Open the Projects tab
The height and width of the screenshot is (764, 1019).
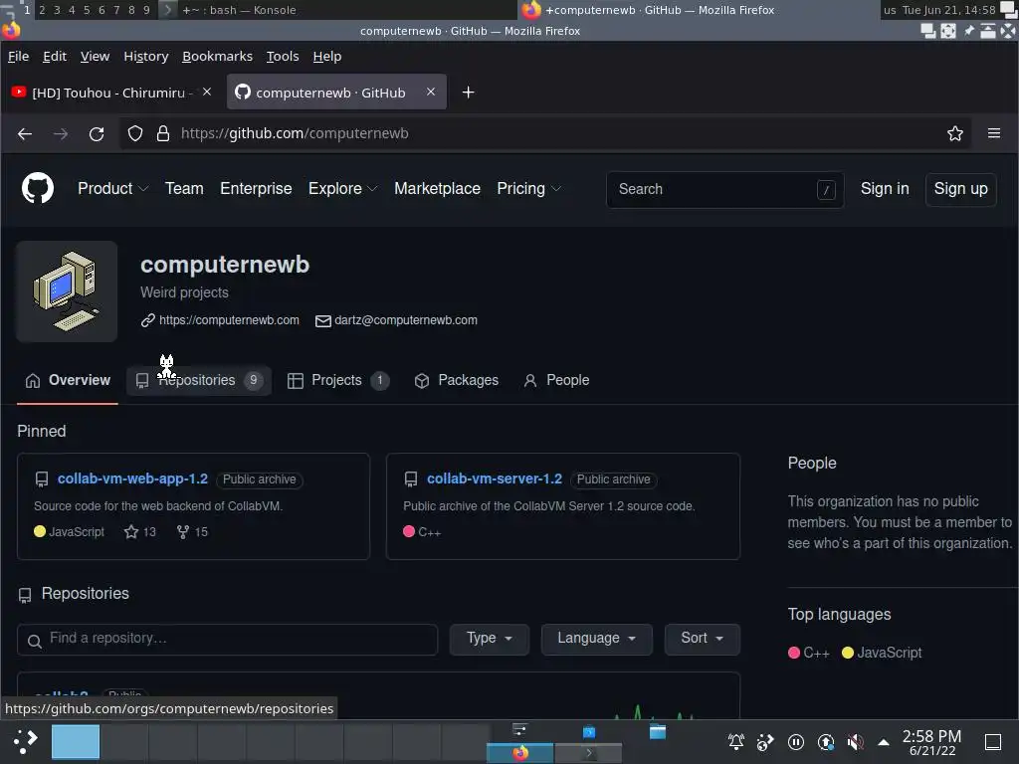point(338,381)
